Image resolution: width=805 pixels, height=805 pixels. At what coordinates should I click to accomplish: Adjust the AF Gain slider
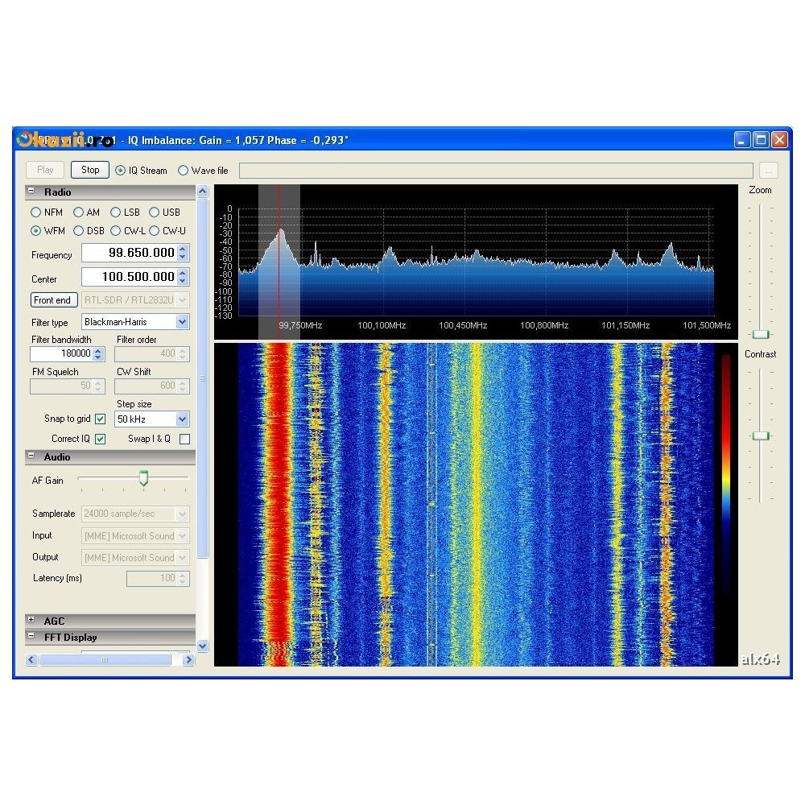click(143, 479)
